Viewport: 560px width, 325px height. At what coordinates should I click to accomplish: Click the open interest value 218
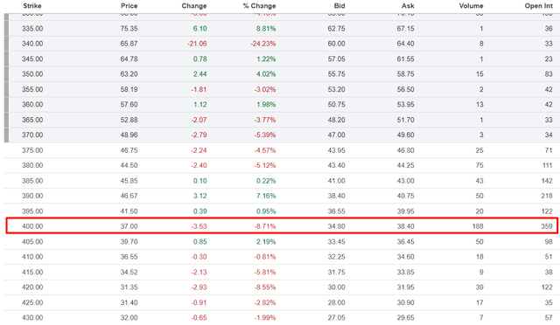pyautogui.click(x=547, y=196)
